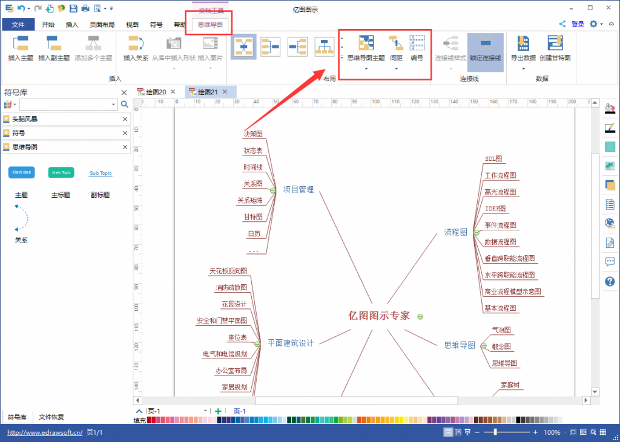Select the first radial mind map layout

pos(243,47)
